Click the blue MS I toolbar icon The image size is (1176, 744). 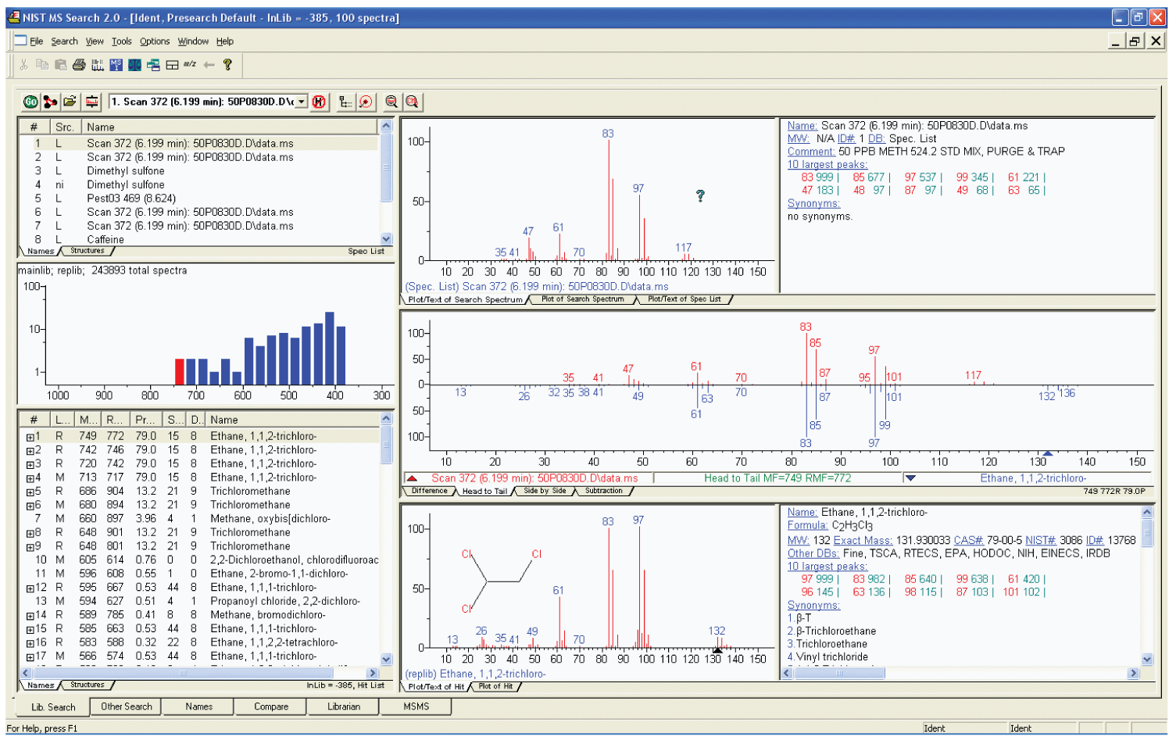116,65
